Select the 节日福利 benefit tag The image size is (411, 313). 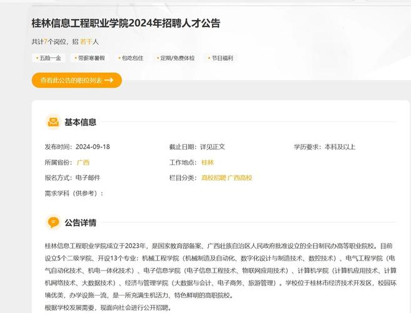click(x=221, y=58)
